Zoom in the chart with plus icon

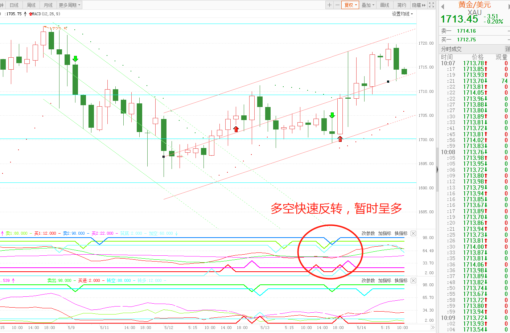point(329,5)
